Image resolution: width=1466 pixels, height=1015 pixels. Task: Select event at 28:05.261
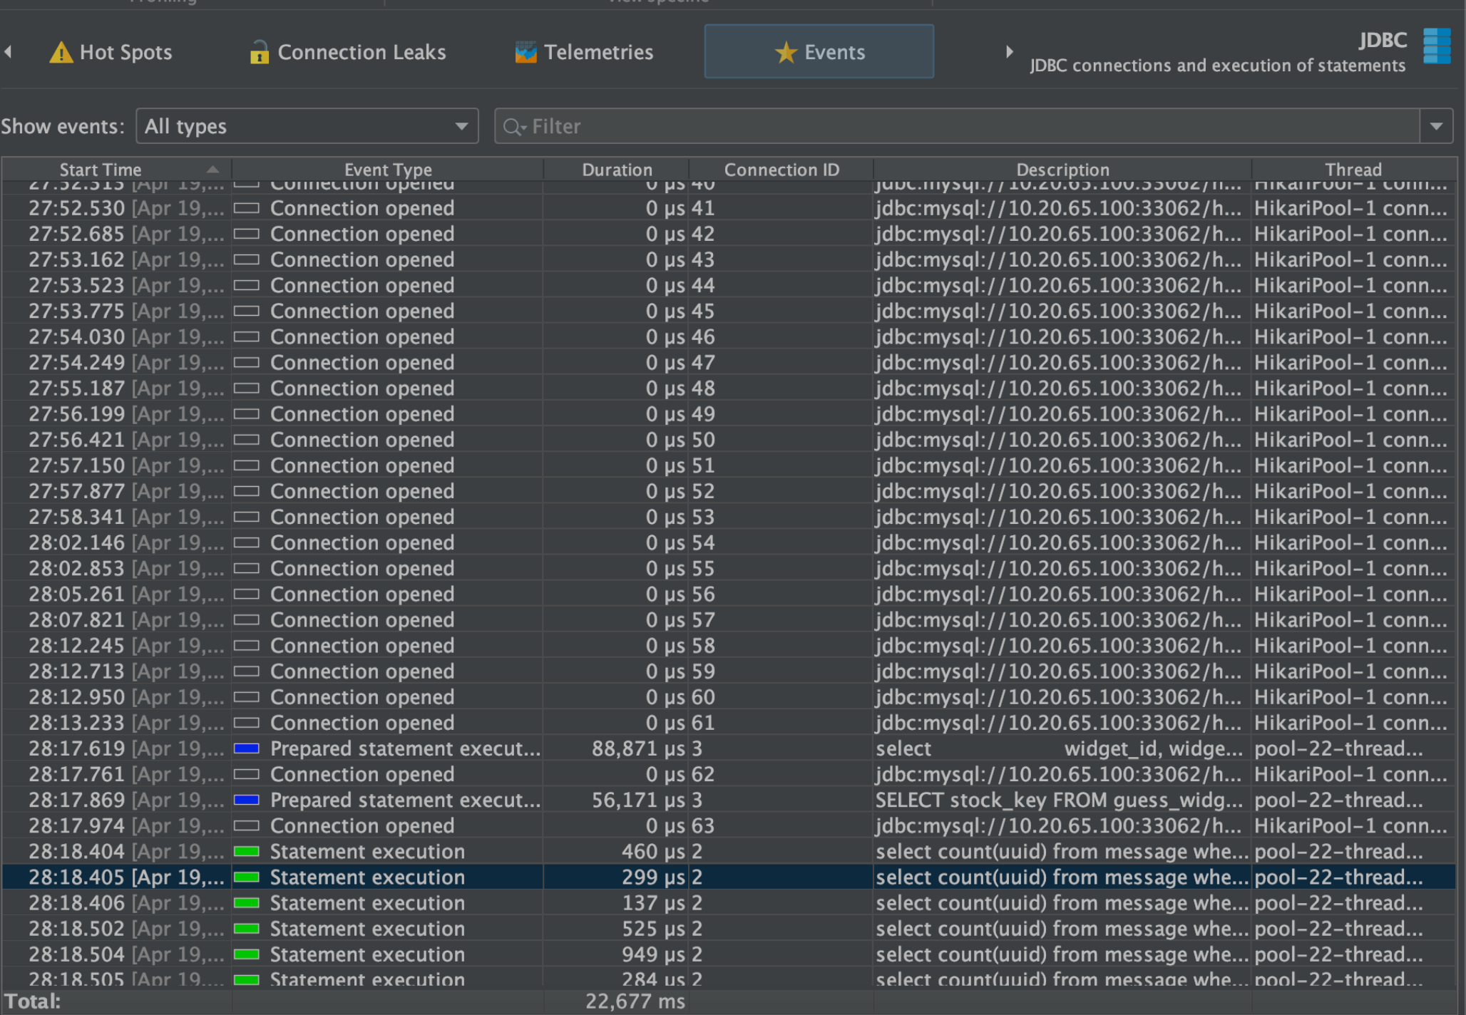pos(729,594)
